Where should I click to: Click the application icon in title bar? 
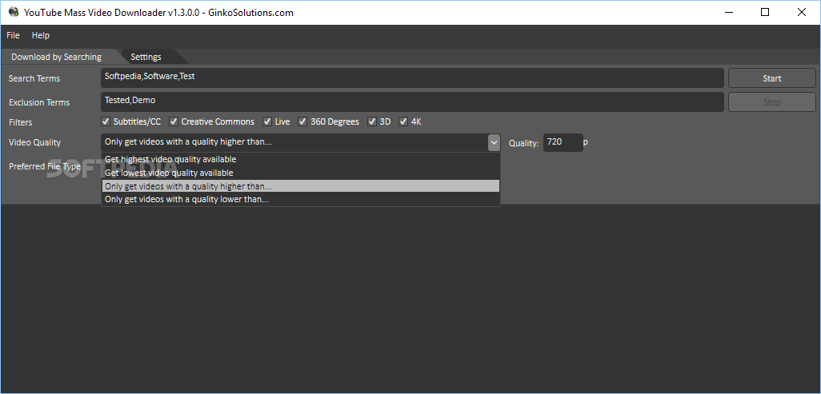tap(13, 12)
